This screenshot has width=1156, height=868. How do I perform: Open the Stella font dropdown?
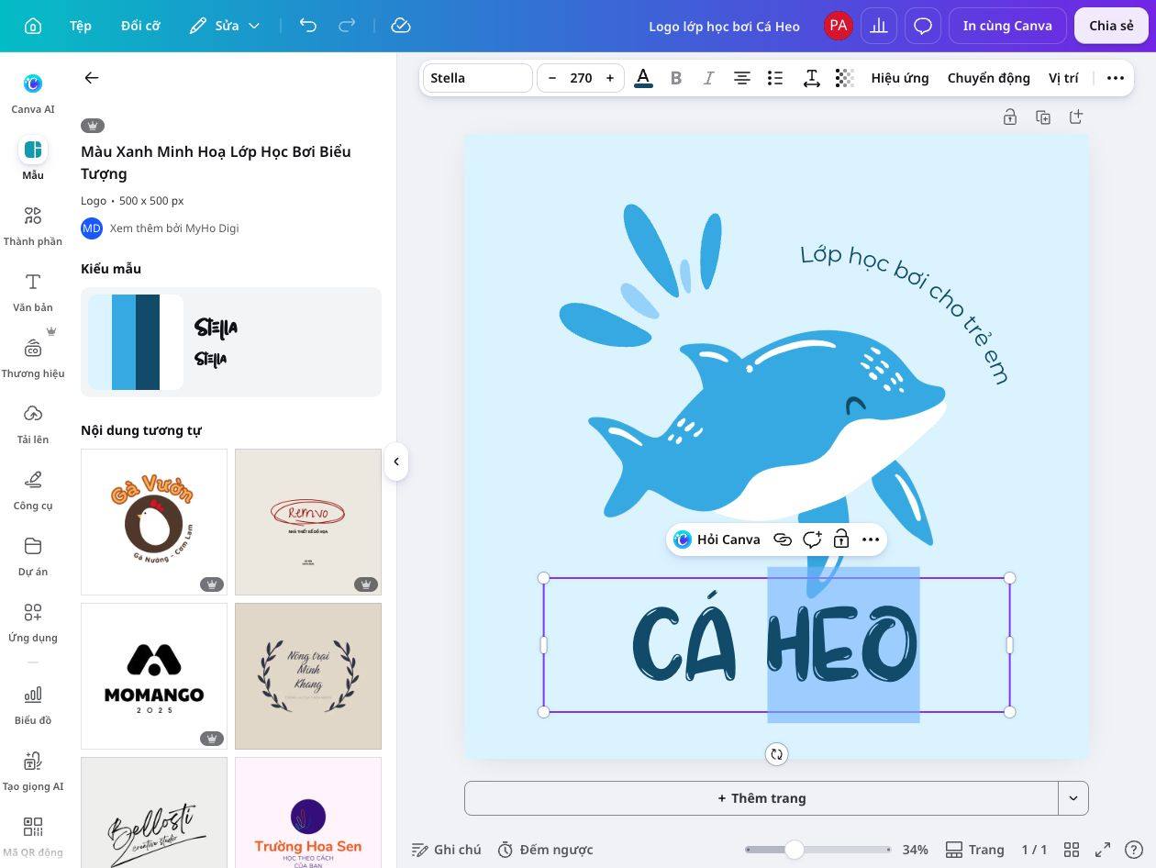click(x=477, y=78)
